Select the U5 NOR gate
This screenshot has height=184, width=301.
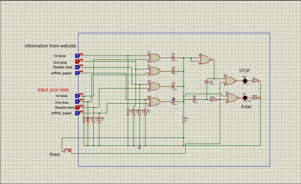click(x=206, y=60)
